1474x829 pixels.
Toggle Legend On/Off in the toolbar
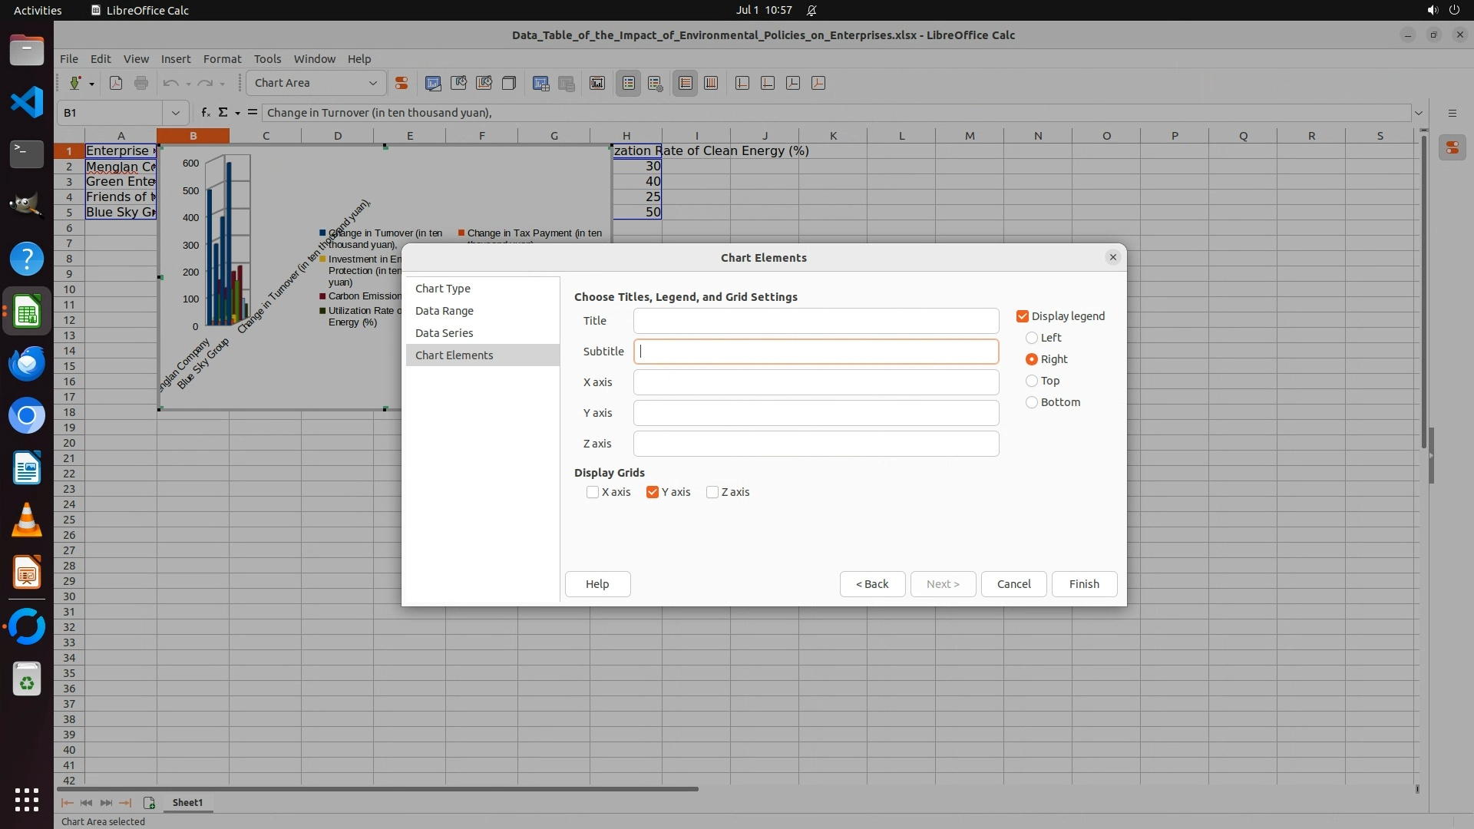point(629,83)
